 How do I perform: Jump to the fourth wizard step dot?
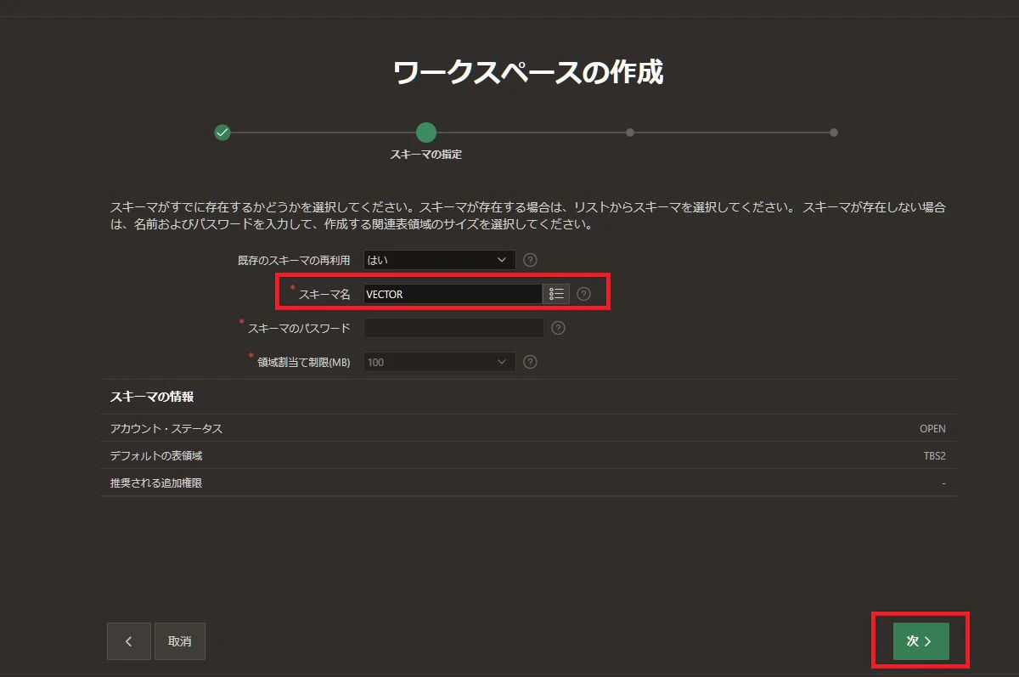click(x=834, y=133)
